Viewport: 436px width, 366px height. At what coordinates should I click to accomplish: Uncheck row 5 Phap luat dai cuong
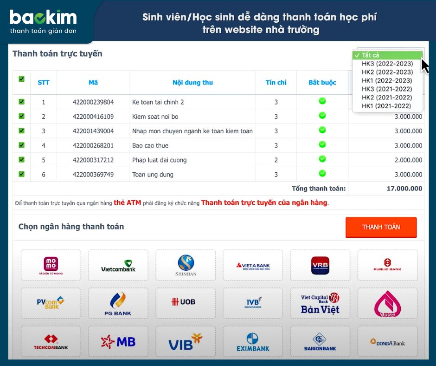[x=21, y=160]
